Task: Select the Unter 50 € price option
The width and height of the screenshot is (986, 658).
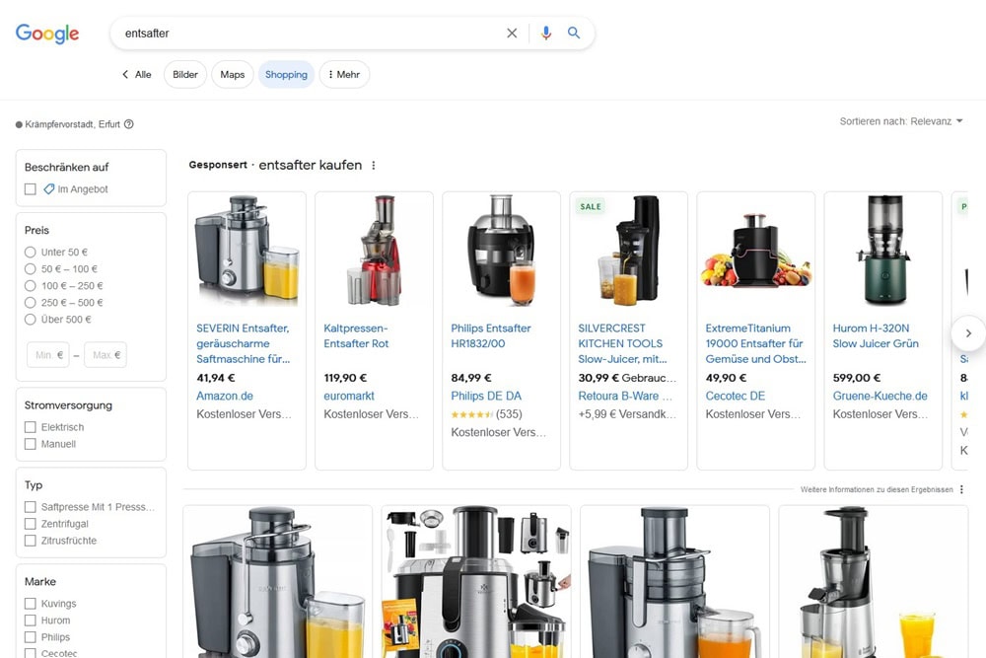Action: point(31,253)
